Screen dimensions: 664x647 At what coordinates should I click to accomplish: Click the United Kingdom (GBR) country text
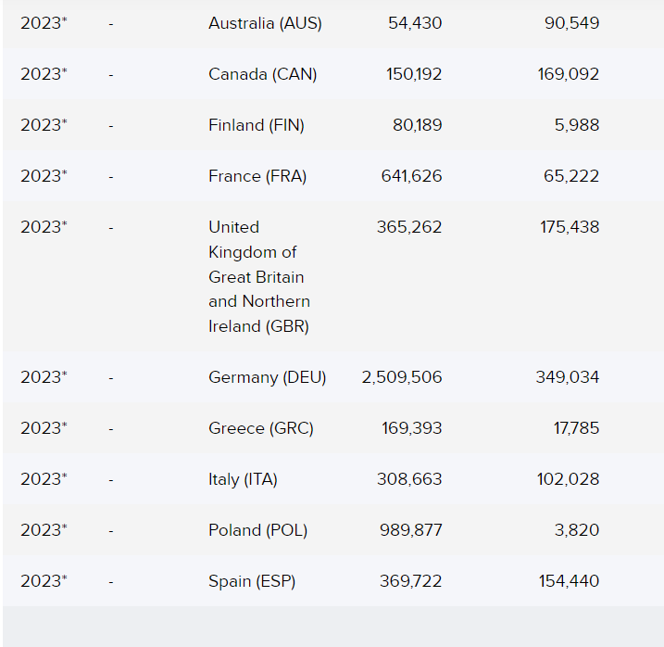click(258, 276)
